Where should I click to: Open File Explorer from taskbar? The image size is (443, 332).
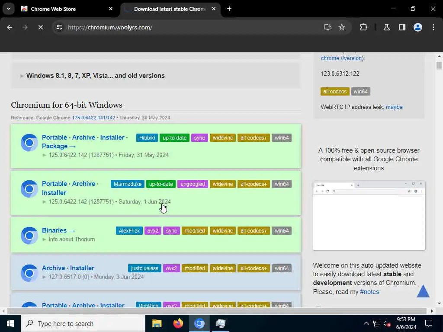point(157,323)
